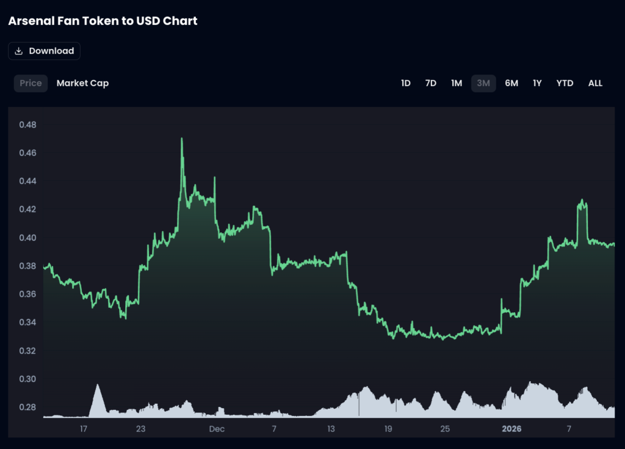Click the 23 date label on the axis
The image size is (625, 449).
tap(140, 429)
